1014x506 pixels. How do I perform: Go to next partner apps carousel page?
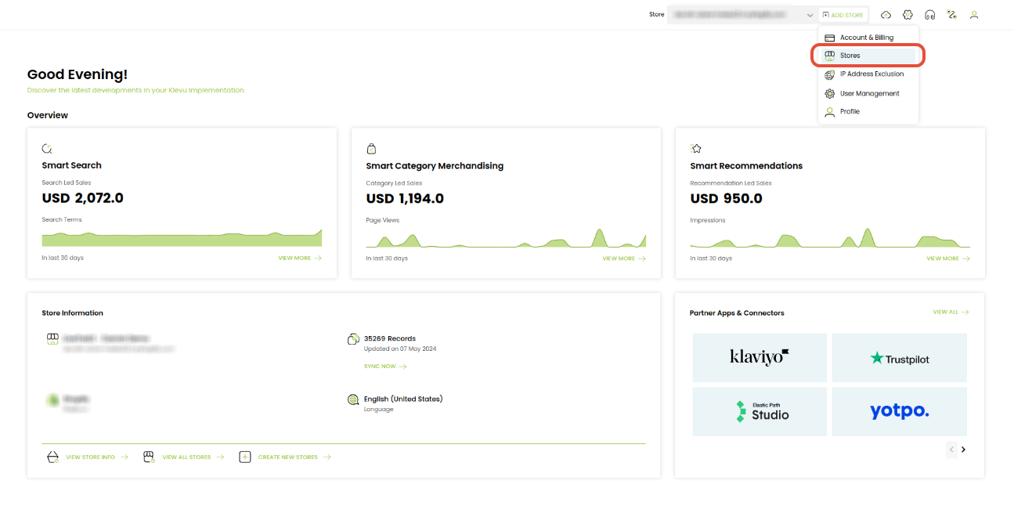coord(963,450)
